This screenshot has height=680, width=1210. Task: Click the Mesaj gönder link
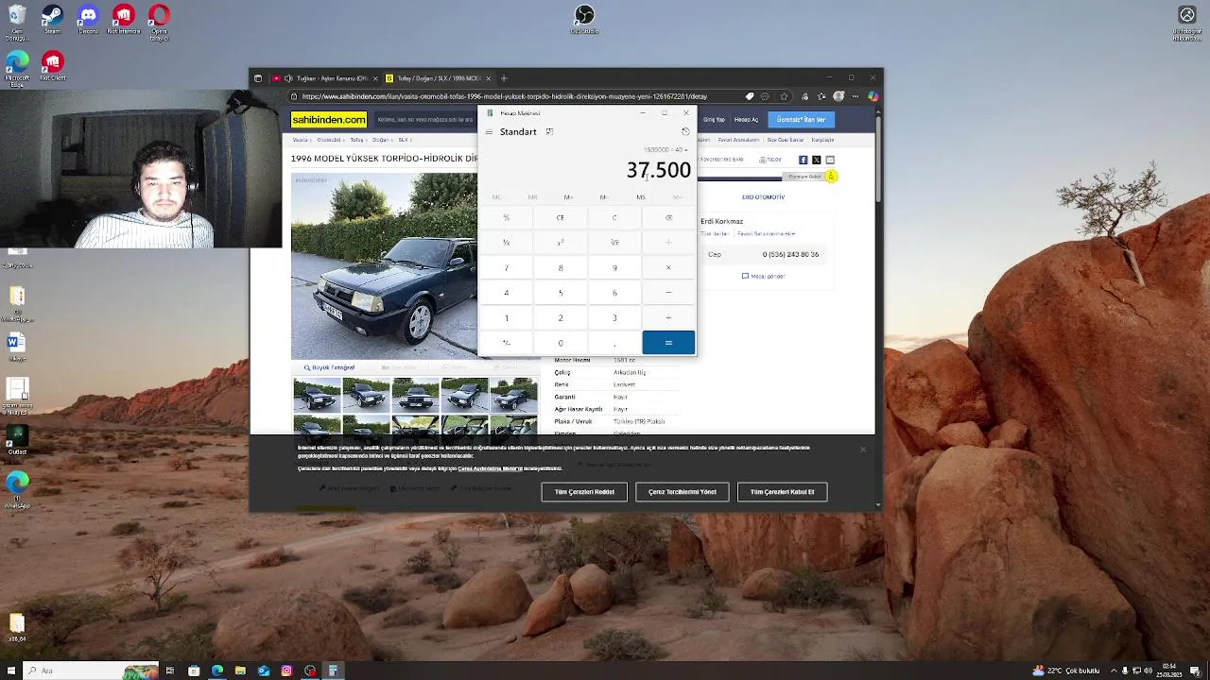point(764,276)
